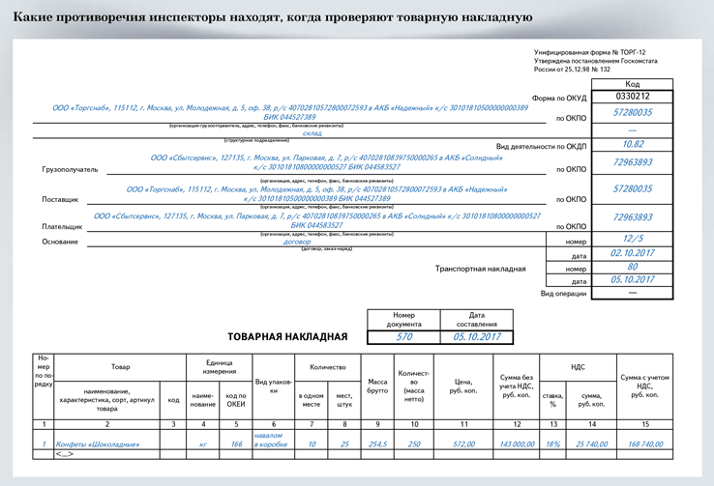Select the total amount 168 740,00
This screenshot has width=714, height=486.
point(645,444)
